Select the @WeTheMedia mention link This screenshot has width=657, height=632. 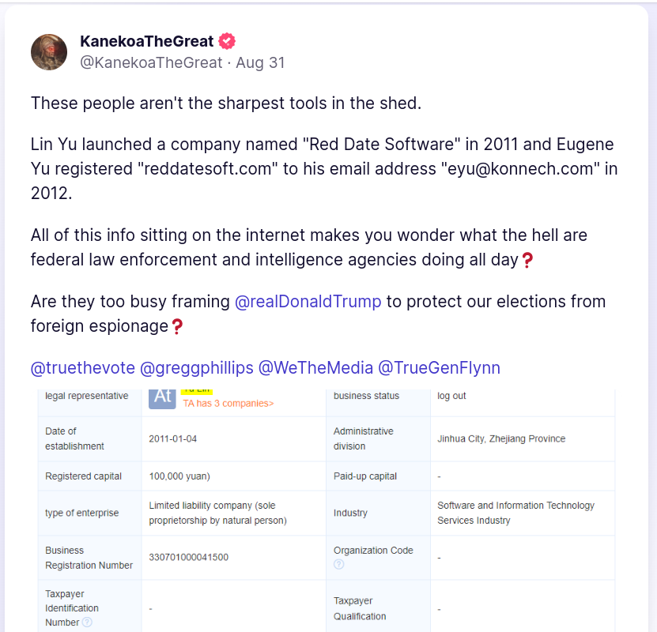pyautogui.click(x=315, y=368)
